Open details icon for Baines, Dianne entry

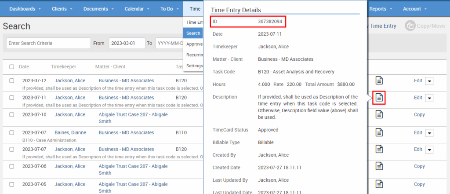[x=379, y=132]
